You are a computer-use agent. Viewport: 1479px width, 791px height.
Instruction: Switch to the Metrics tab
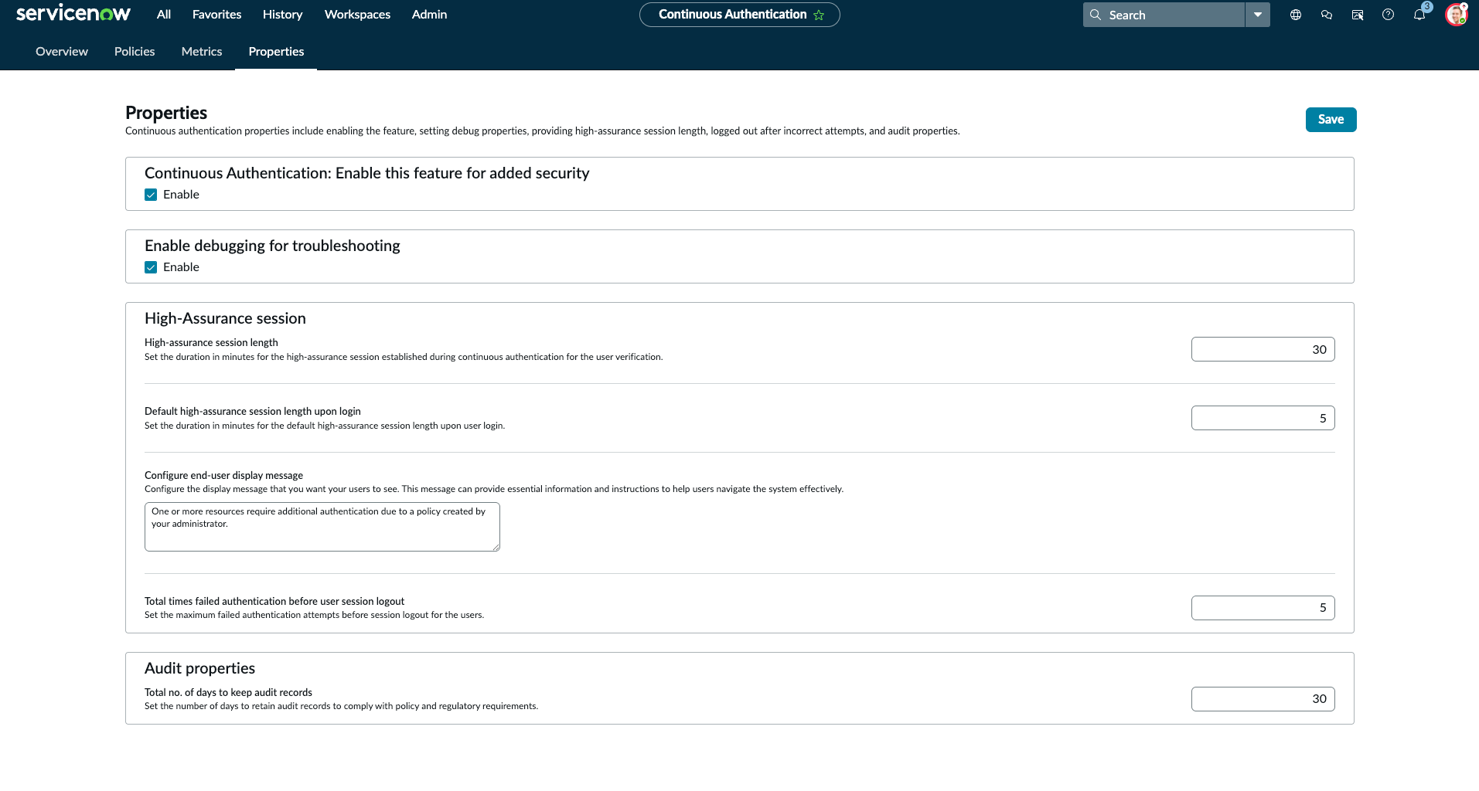click(202, 52)
